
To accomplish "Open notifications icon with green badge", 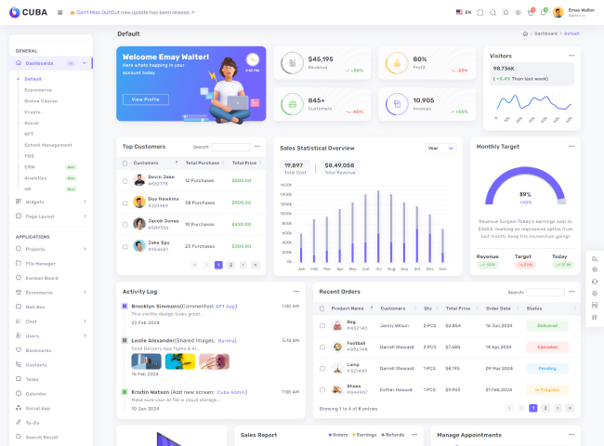I will click(x=544, y=13).
